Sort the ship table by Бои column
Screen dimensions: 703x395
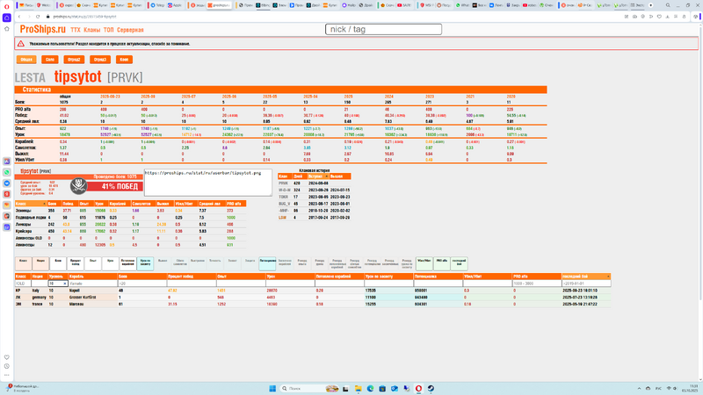click(123, 276)
